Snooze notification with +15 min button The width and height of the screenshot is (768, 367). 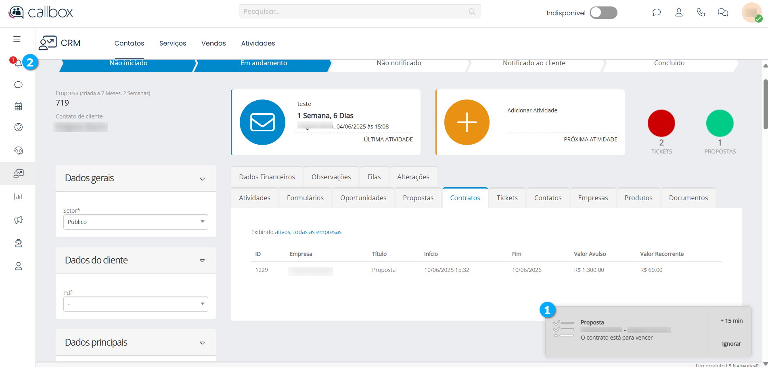pyautogui.click(x=731, y=321)
